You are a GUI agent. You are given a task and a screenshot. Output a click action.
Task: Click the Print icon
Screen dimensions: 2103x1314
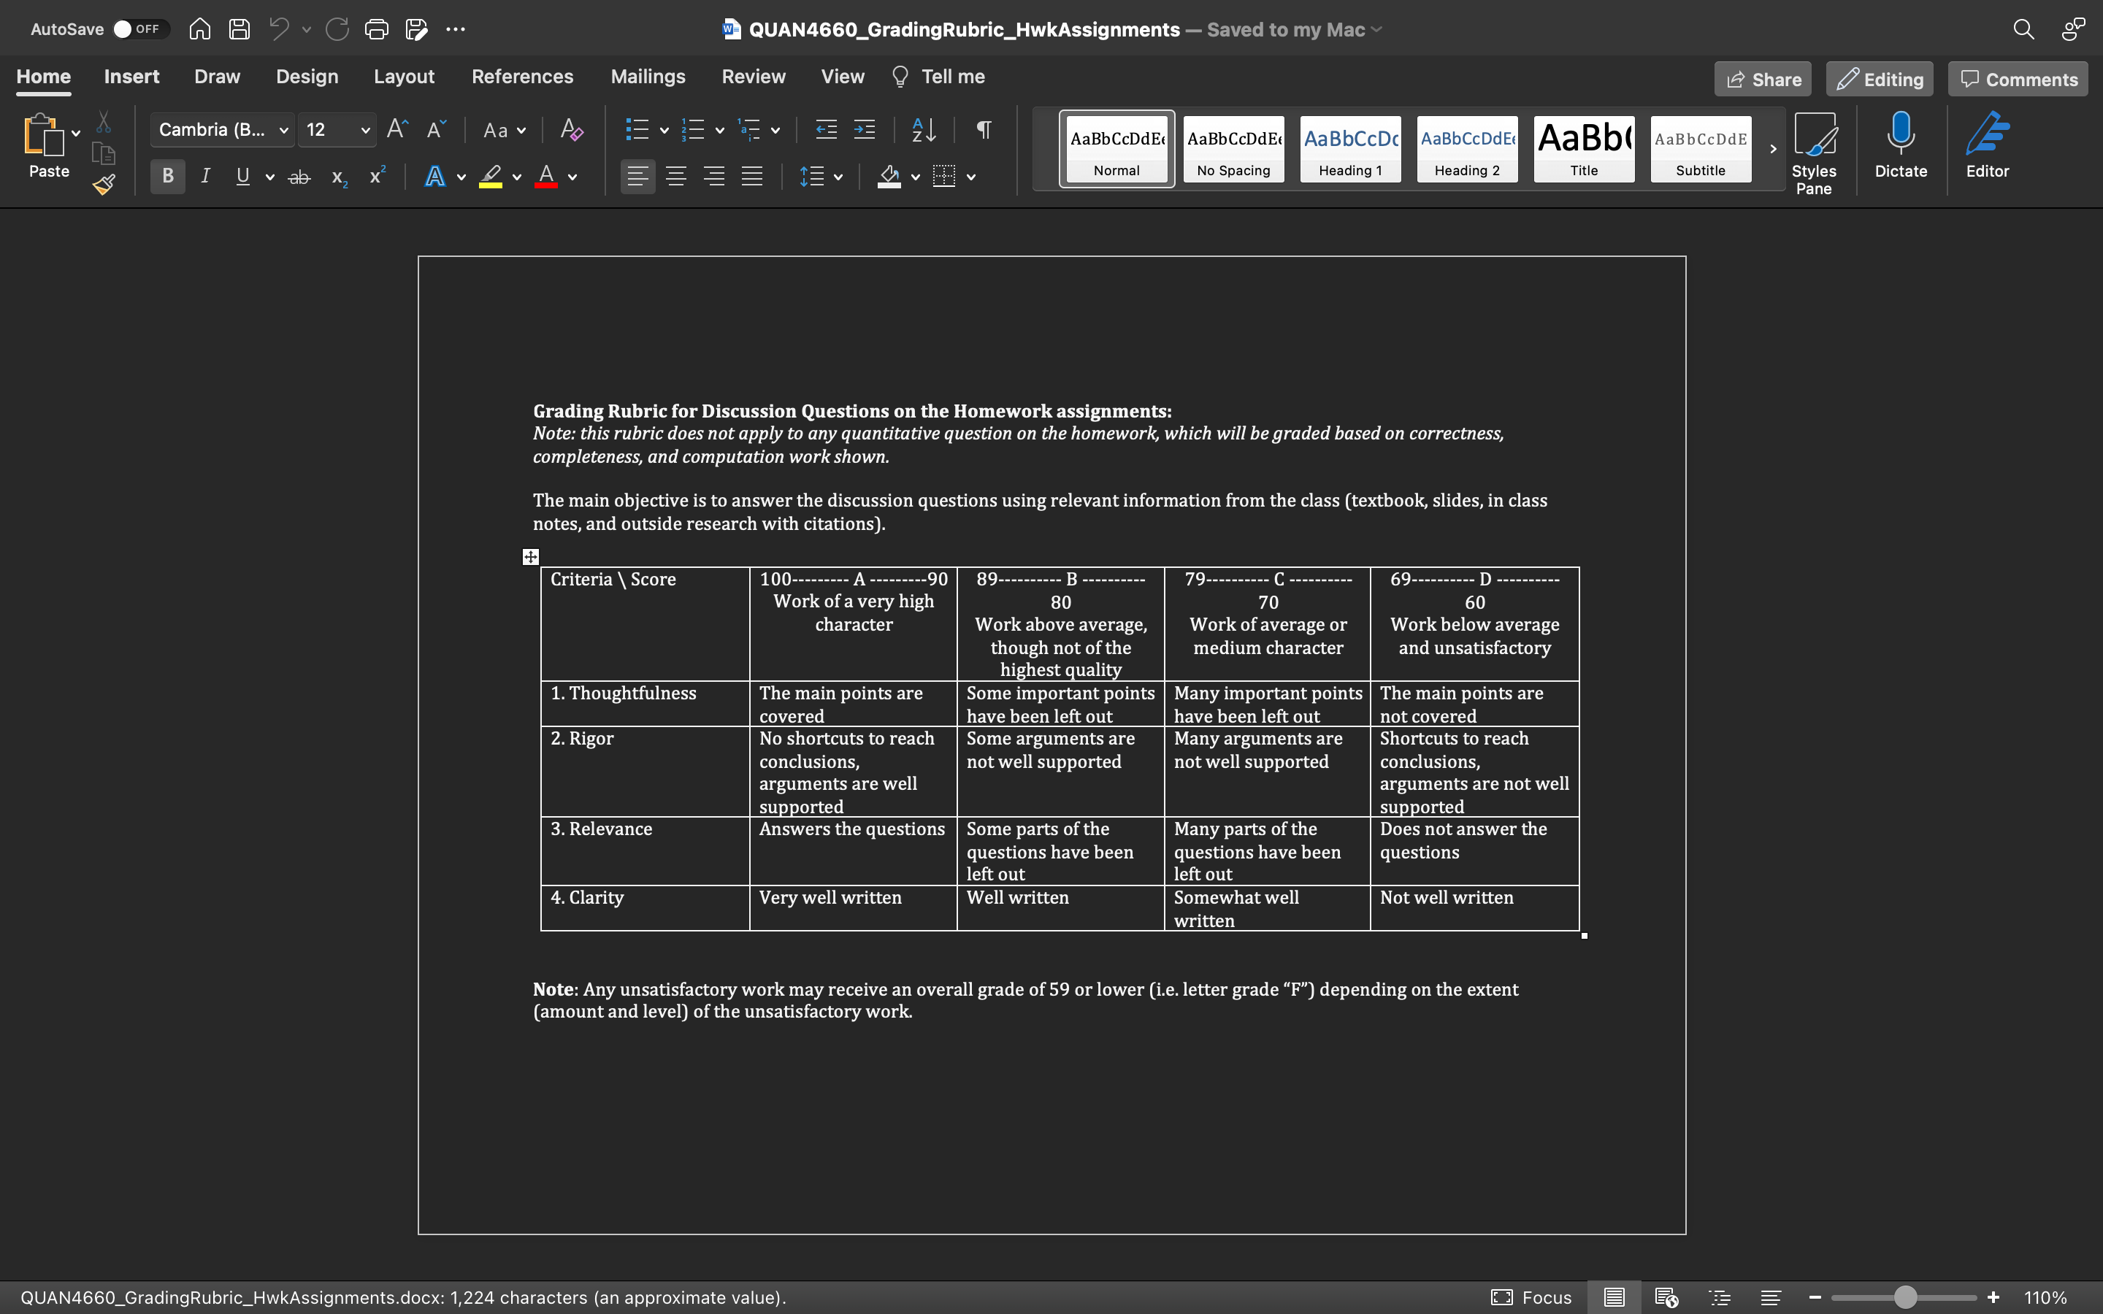pos(376,28)
